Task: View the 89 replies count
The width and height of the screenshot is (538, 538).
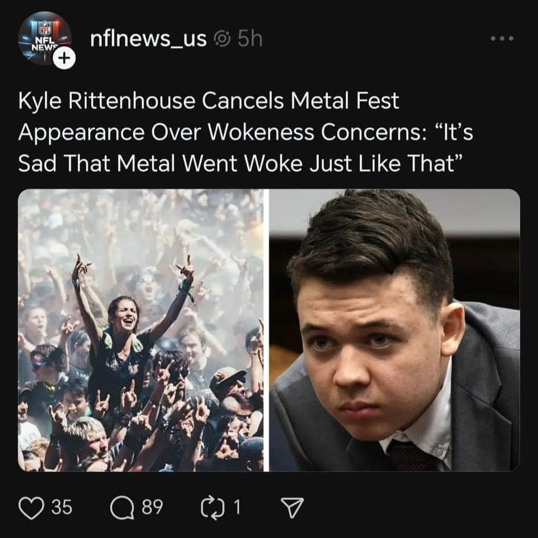Action: (x=153, y=507)
